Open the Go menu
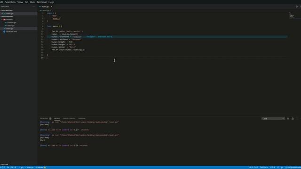 click(26, 2)
